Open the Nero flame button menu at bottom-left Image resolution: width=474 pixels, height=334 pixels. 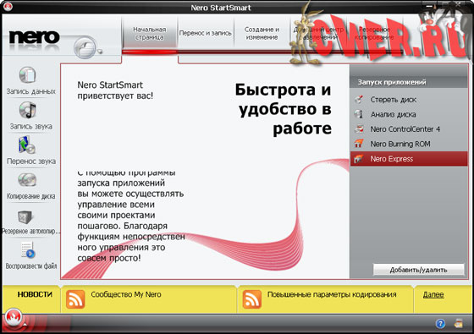[x=14, y=318]
